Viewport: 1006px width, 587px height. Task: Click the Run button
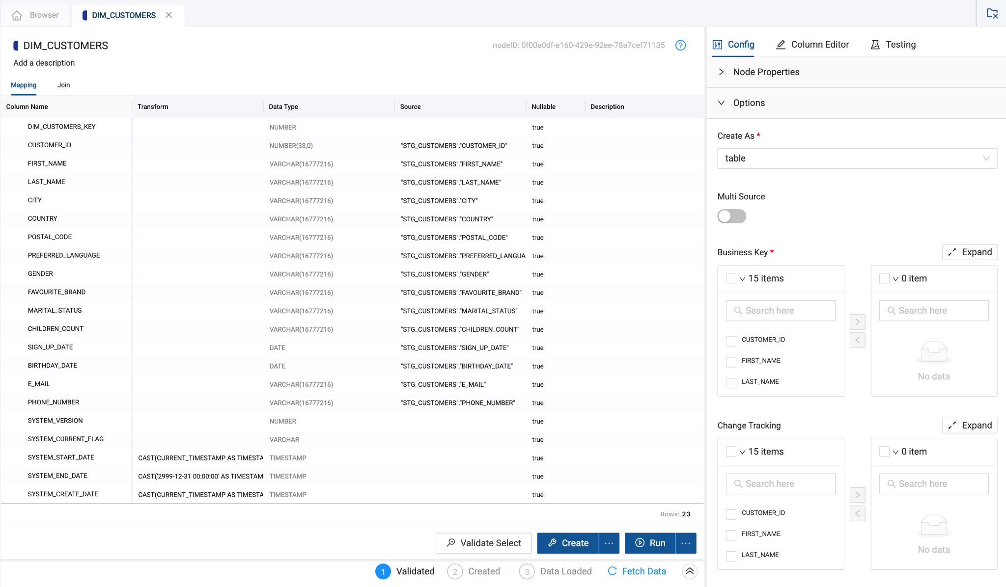(650, 543)
